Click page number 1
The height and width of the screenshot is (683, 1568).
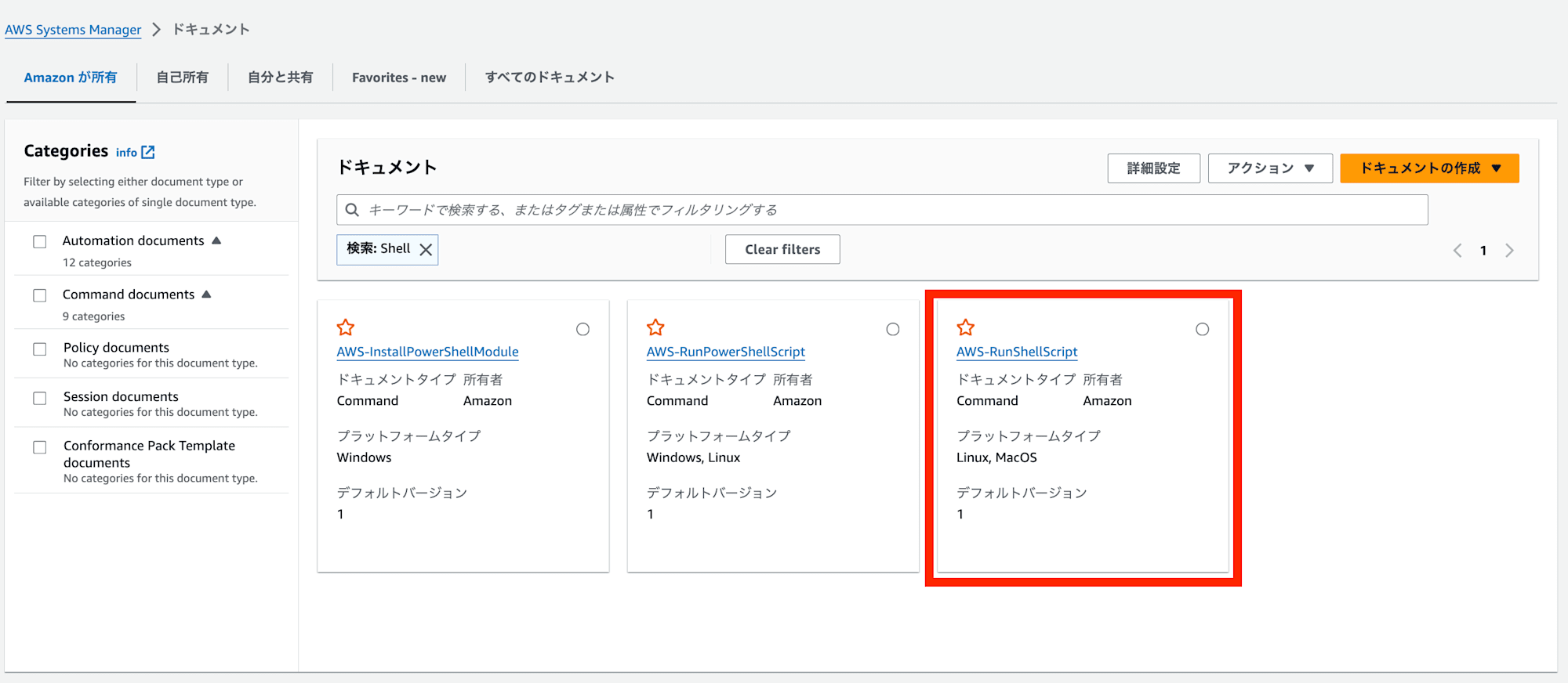(1483, 251)
